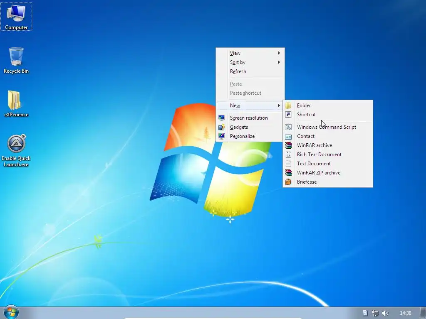
Task: Click the Screen resolution monitor icon
Action: 221,118
